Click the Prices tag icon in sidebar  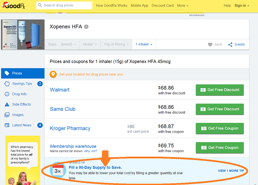pyautogui.click(x=7, y=73)
